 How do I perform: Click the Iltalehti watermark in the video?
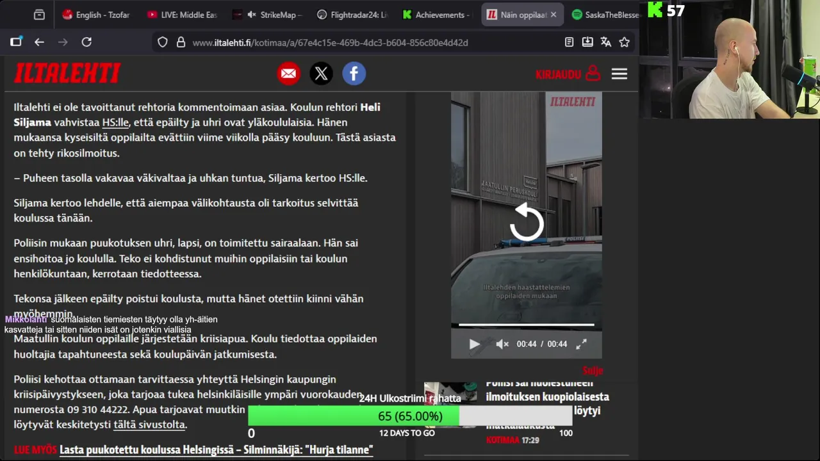572,102
